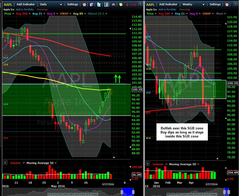Open Settings for the Daily chart
The image size is (239, 196).
[x=73, y=4]
